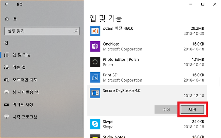
Task: Click the 앱 category header in sidebar
Action: click(6, 43)
